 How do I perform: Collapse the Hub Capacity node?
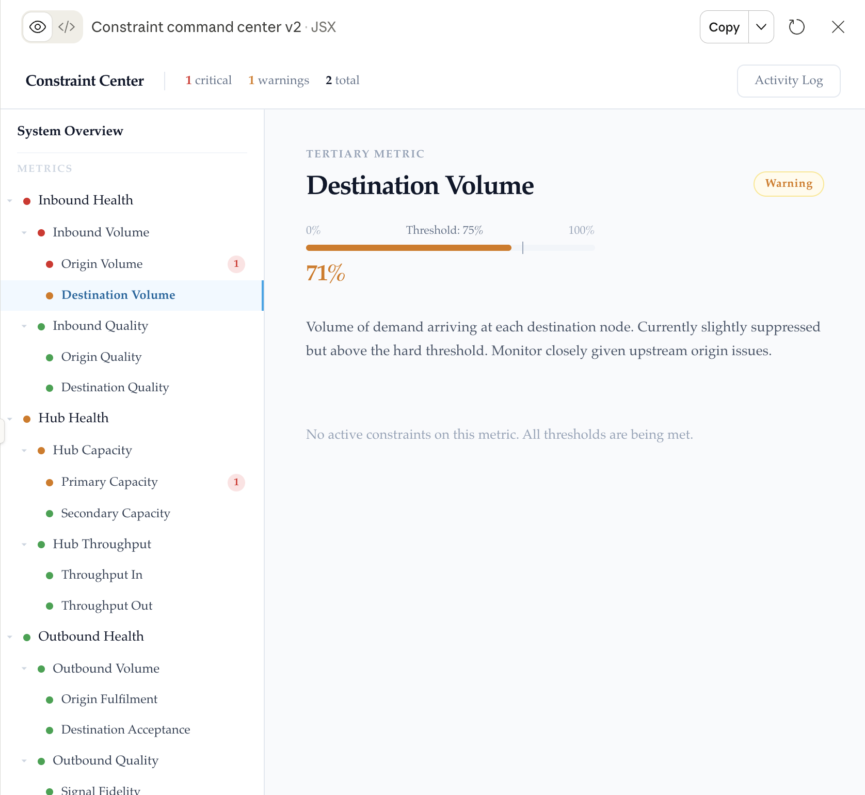tap(24, 451)
